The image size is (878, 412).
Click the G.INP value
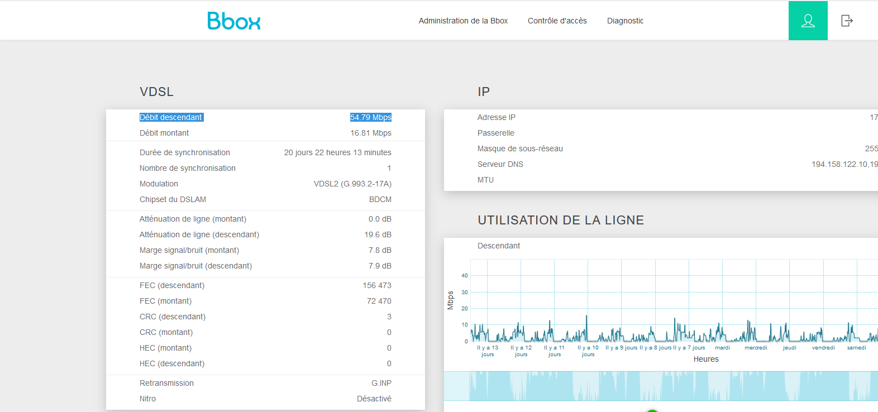381,383
